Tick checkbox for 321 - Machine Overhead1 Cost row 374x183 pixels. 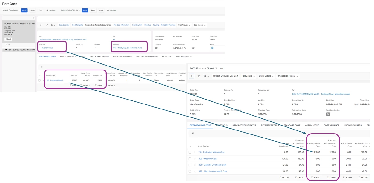pyautogui.click(x=190, y=165)
